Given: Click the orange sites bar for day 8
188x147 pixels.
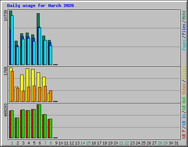Looking at the screenshot, I should (51, 96).
